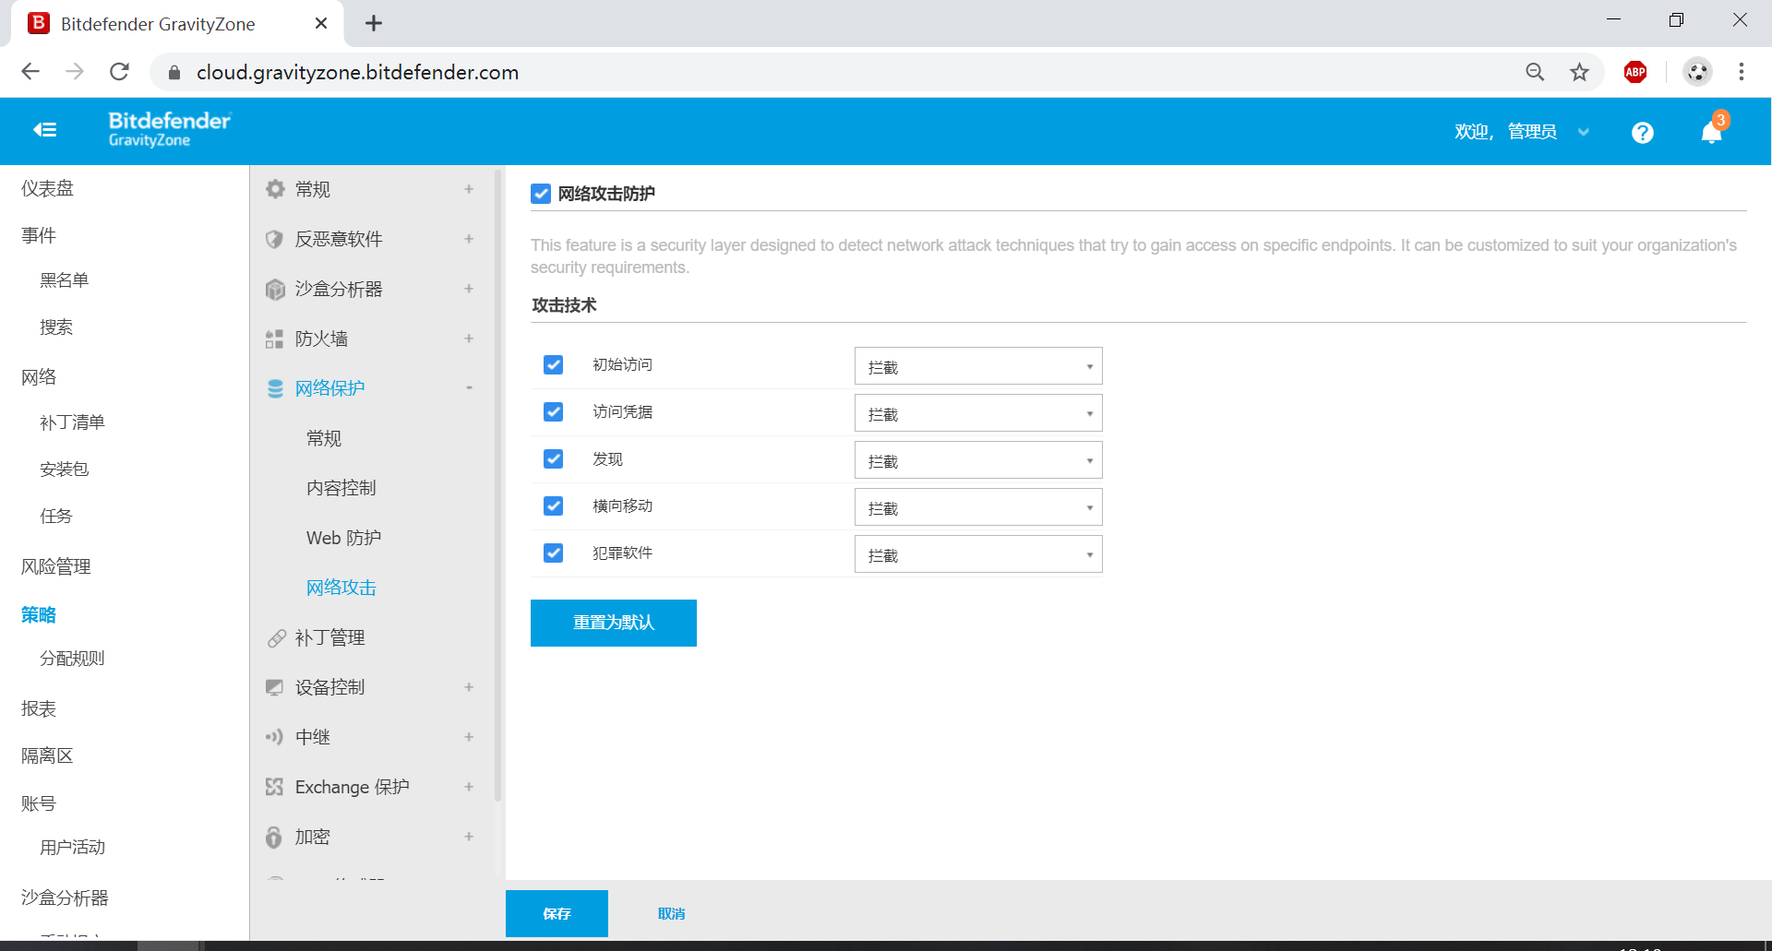Expand the 设备控制 section plus sign
Viewport: 1772px width, 951px height.
click(x=469, y=687)
